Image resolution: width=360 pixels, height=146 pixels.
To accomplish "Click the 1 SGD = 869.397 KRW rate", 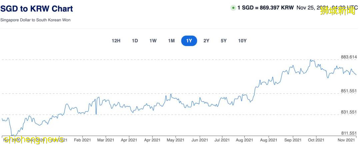I will point(265,8).
